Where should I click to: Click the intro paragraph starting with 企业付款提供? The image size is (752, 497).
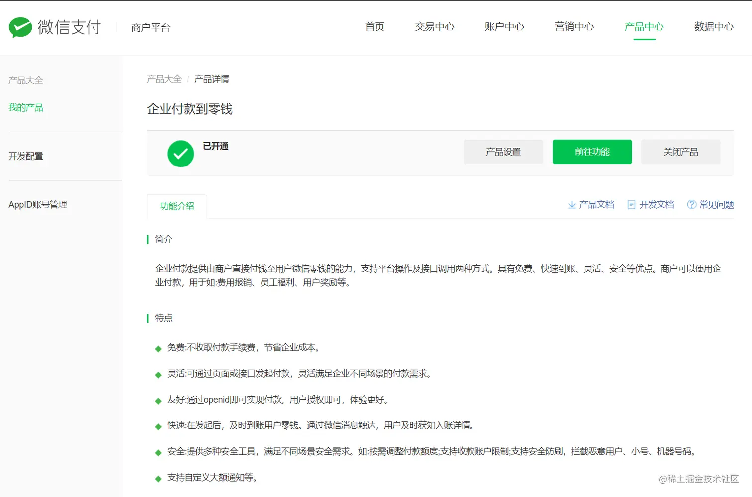tap(438, 275)
